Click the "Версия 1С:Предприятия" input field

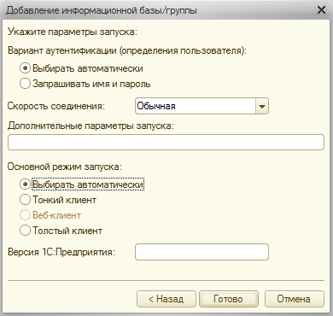[202, 252]
